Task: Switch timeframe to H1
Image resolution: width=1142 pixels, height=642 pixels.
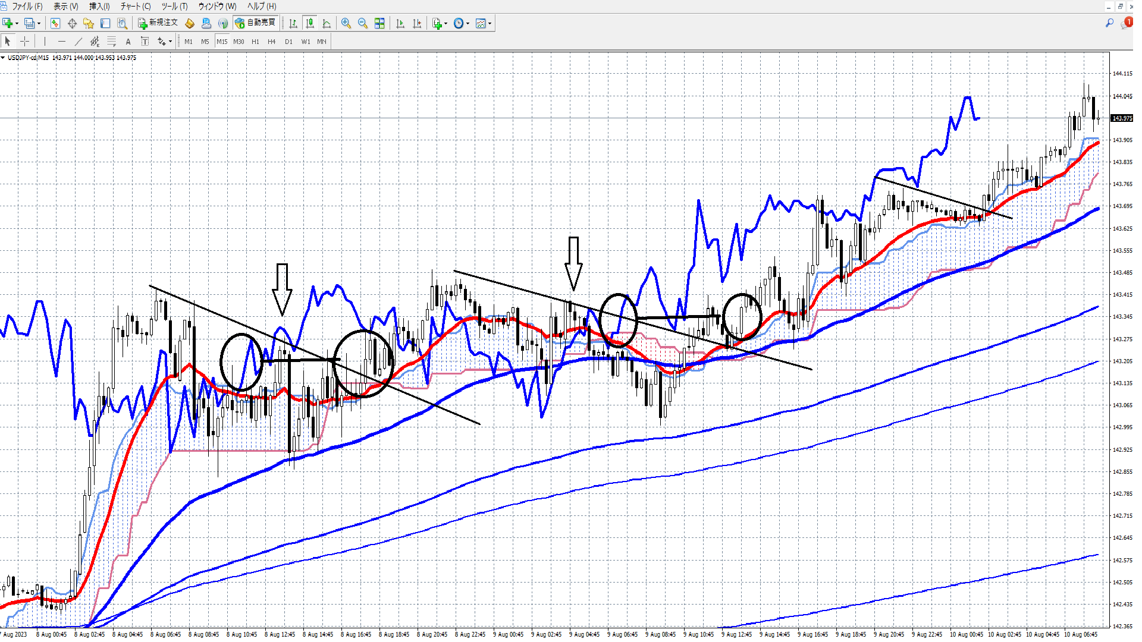Action: [x=255, y=42]
